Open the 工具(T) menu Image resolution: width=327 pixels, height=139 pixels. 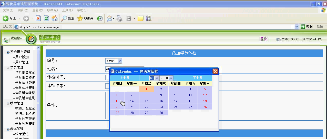point(67,10)
